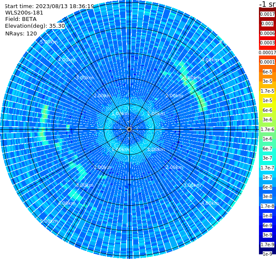Image resolution: width=276 pixels, height=259 pixels.
Task: Choose the 3e-7 colorbar value
Action: click(x=267, y=158)
